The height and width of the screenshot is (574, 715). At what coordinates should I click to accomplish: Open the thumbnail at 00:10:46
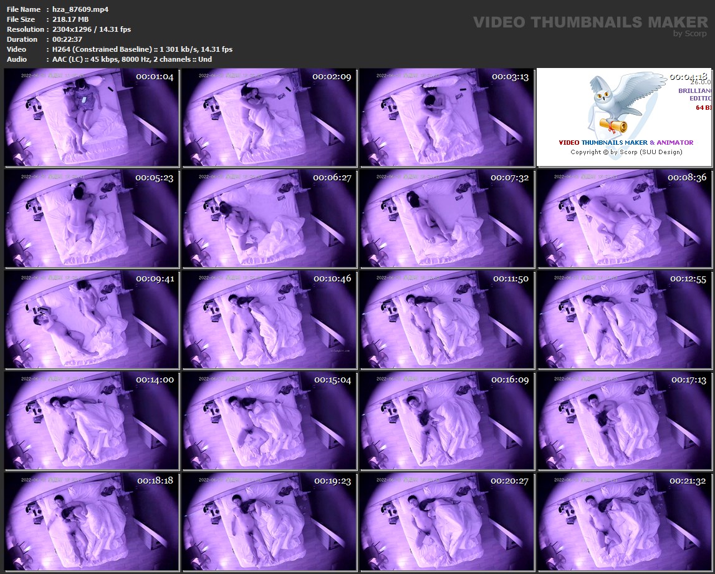(269, 319)
